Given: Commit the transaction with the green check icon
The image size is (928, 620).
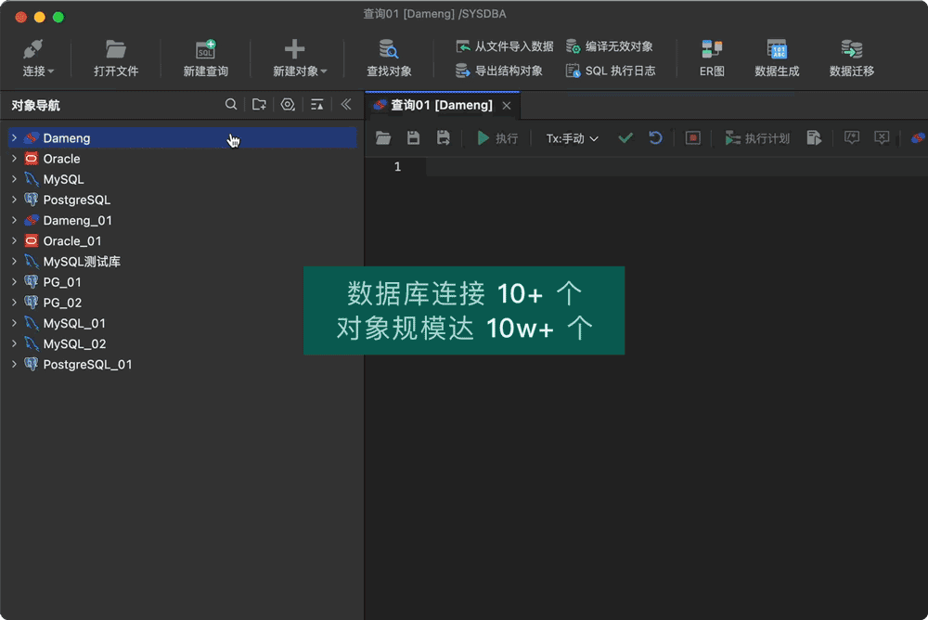Looking at the screenshot, I should (625, 137).
